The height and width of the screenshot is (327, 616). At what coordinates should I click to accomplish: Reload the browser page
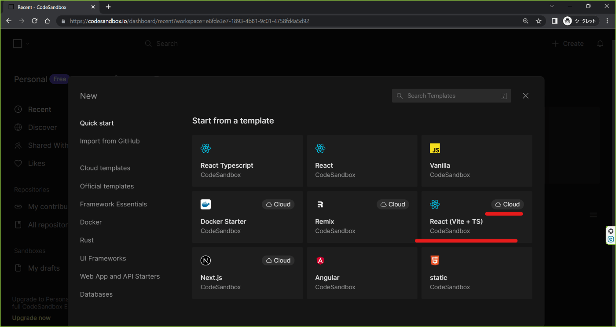pyautogui.click(x=34, y=21)
